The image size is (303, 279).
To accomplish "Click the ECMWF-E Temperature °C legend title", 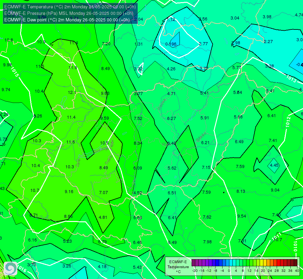I will (178, 267).
